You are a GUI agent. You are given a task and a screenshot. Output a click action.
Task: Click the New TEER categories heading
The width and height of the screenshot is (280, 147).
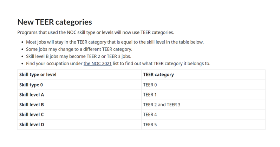(x=55, y=22)
